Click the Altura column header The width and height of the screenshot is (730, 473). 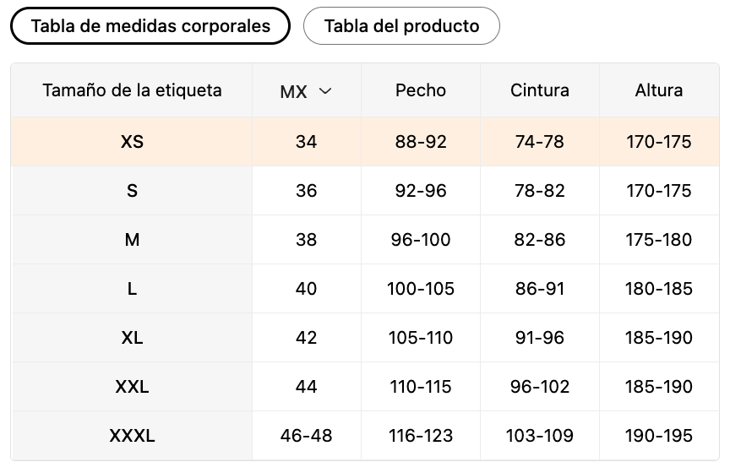(x=659, y=90)
